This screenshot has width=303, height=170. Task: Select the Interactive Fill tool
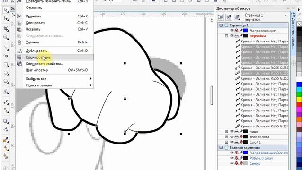[x=6, y=148]
